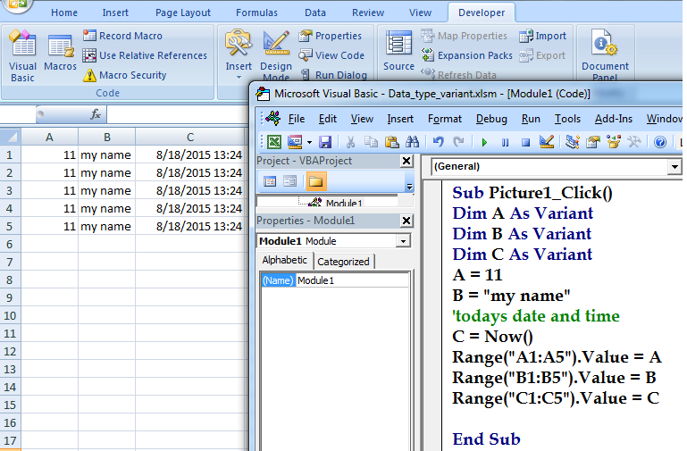Open the VBA File menu

pos(297,119)
